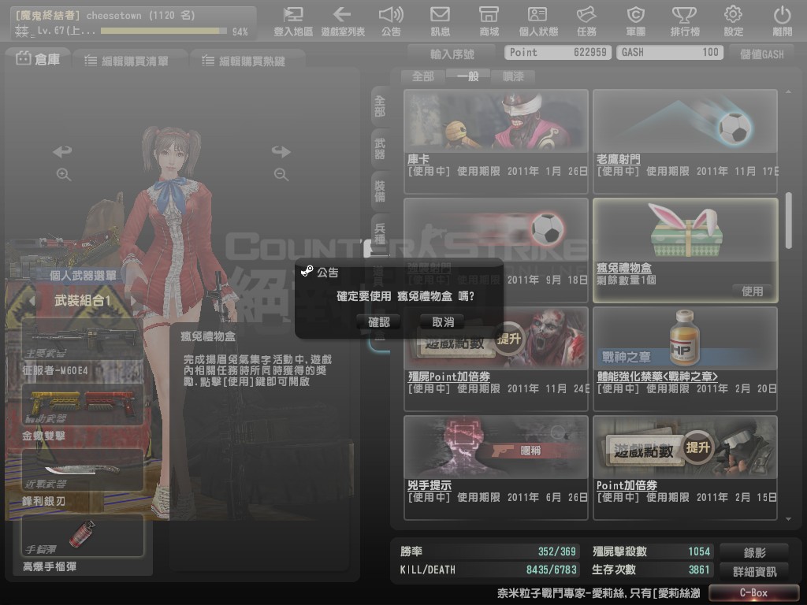The image size is (807, 605).
Task: Click the 輸入序號 serial number button
Action: point(452,54)
